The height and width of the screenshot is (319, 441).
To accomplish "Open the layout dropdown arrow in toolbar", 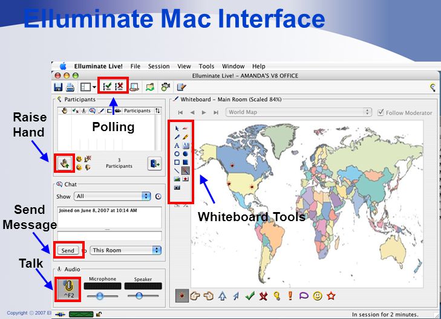I will [94, 88].
